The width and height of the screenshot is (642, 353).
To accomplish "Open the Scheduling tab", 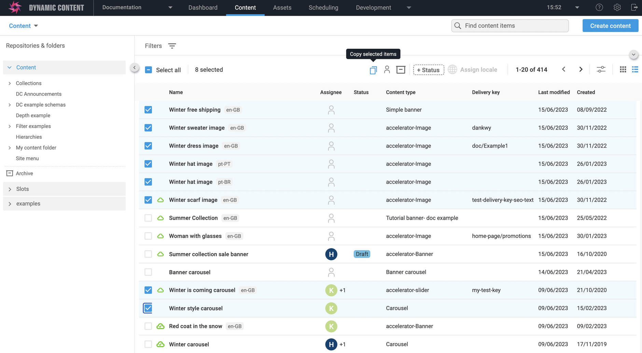I will point(323,7).
